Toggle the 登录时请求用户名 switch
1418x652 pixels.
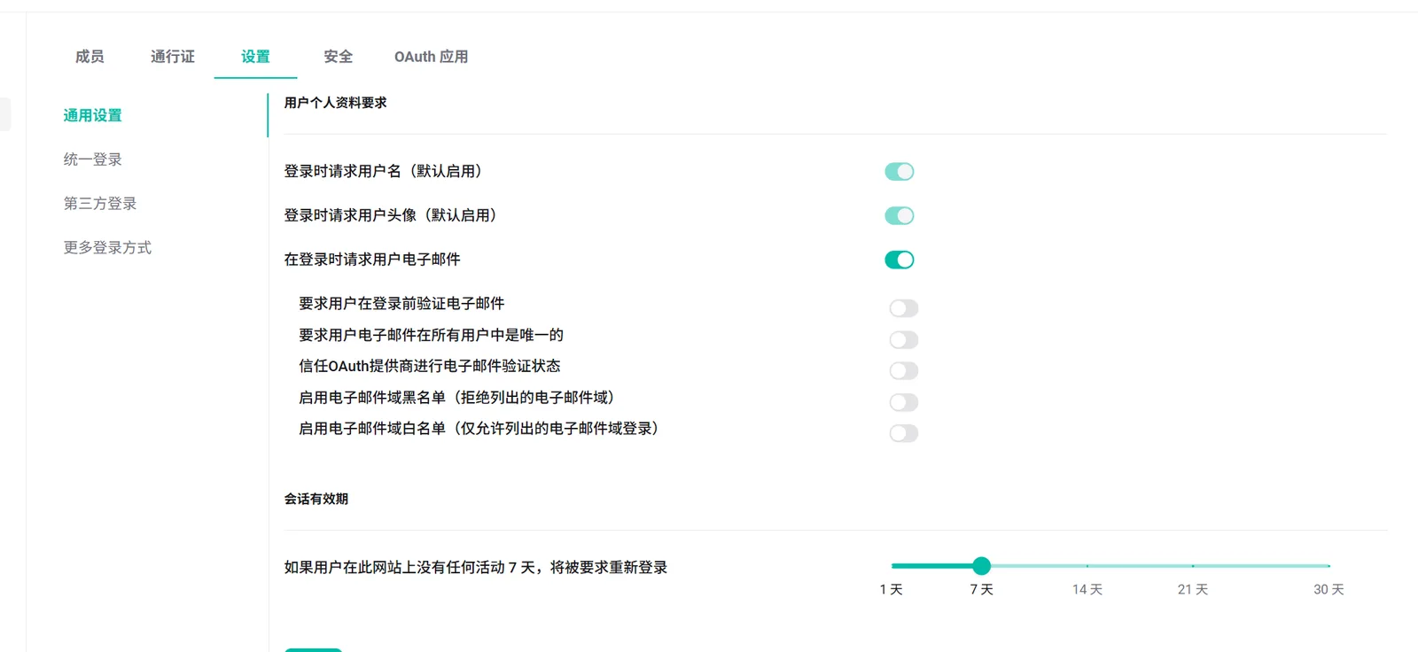point(900,171)
